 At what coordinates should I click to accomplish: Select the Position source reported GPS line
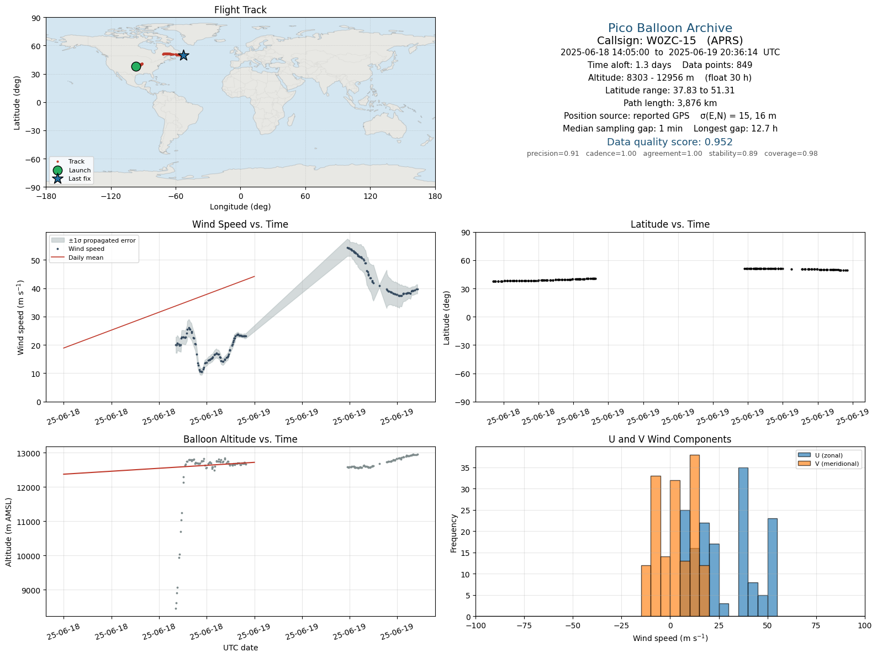click(x=670, y=116)
